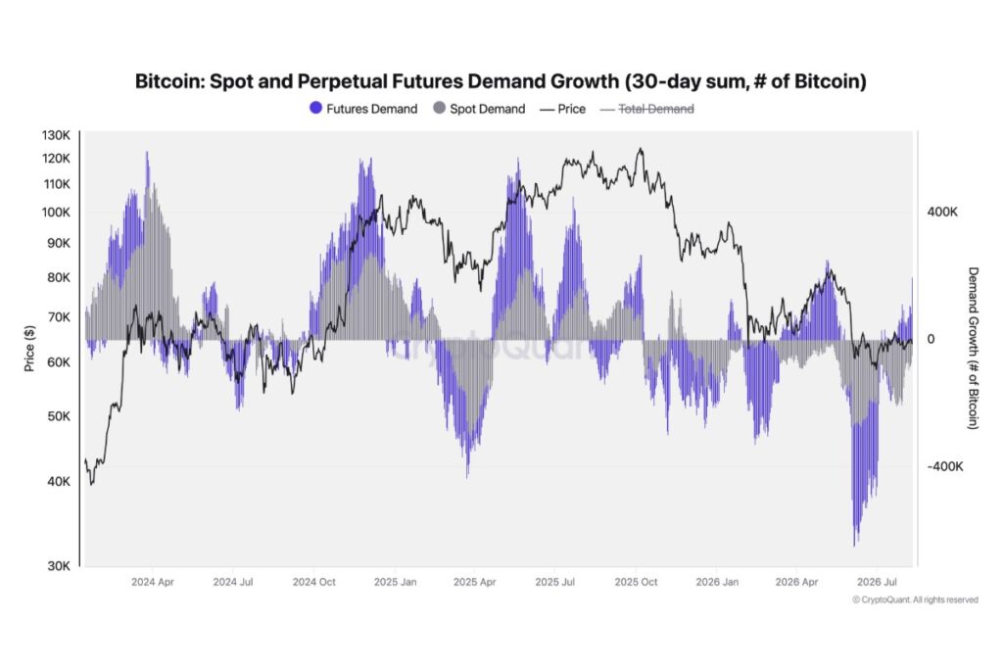Click the 30K price axis label
The width and height of the screenshot is (1003, 669).
(59, 566)
